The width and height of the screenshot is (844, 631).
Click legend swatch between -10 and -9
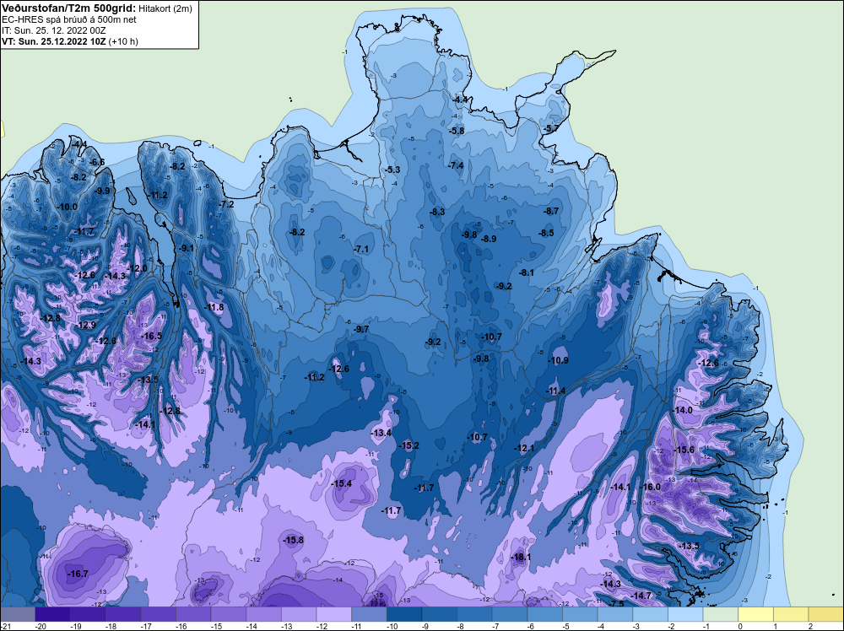[404, 614]
